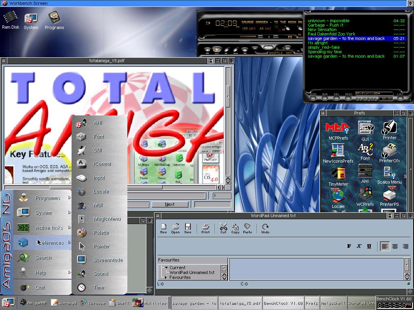Viewport: 414px width, 310px height.
Task: Open the Printer icon in Prefs window
Action: click(389, 130)
